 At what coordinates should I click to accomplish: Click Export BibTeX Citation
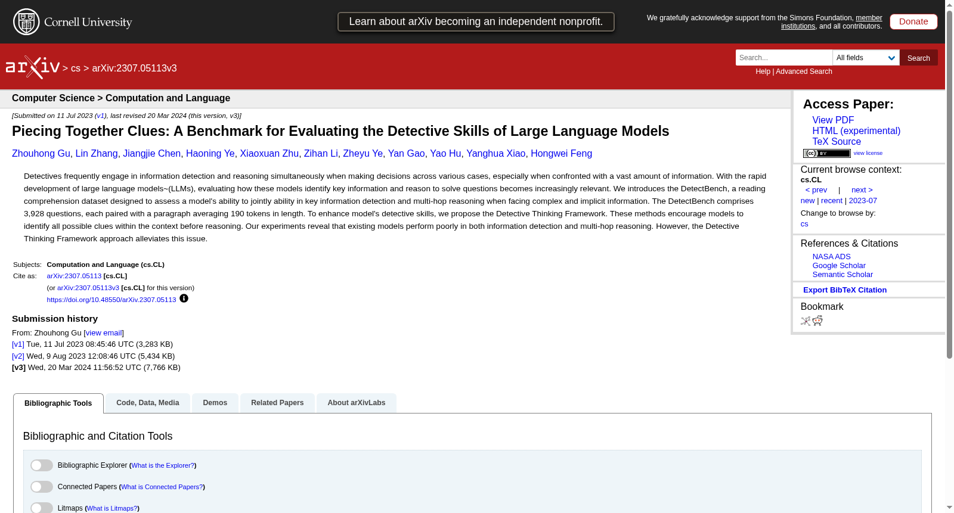tap(845, 290)
